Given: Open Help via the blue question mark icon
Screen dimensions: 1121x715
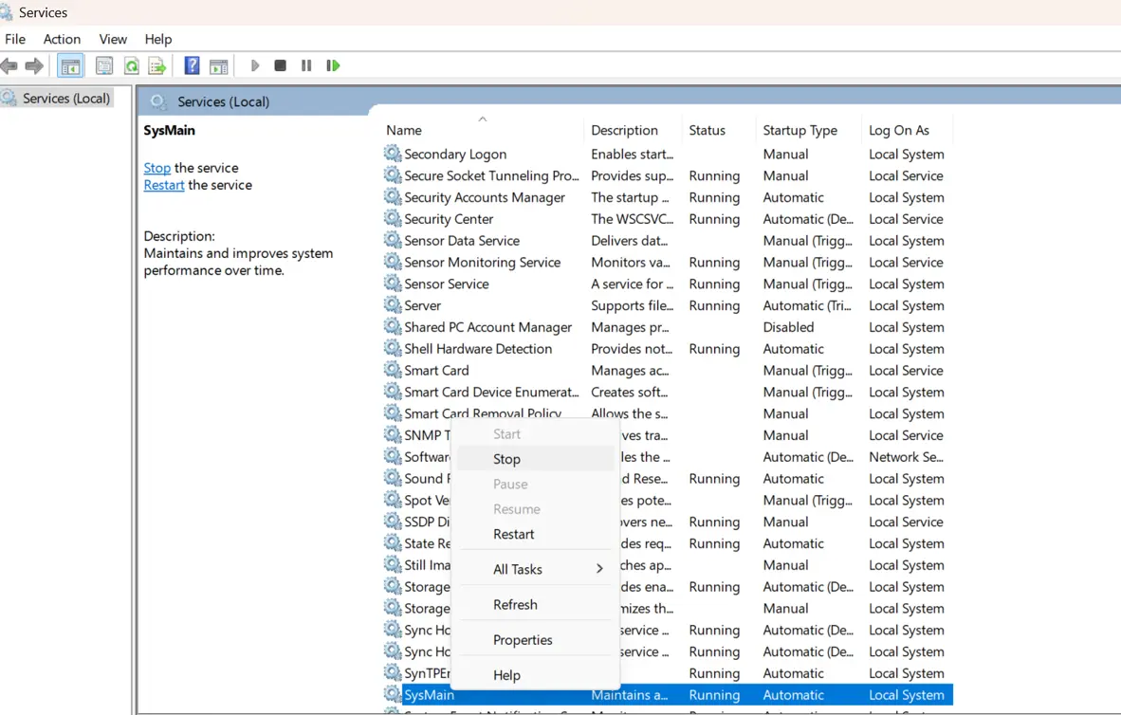Looking at the screenshot, I should 192,65.
